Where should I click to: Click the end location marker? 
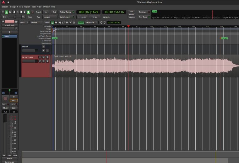[224, 38]
